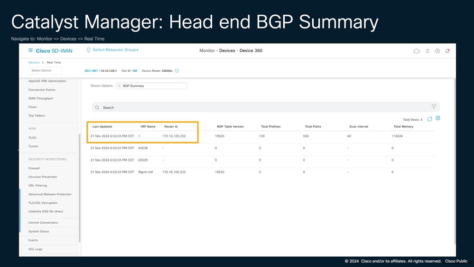Select Flows in the sidebar
This screenshot has width=474, height=267.
32,107
